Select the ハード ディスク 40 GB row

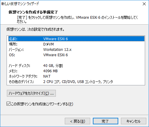(x=76, y=65)
